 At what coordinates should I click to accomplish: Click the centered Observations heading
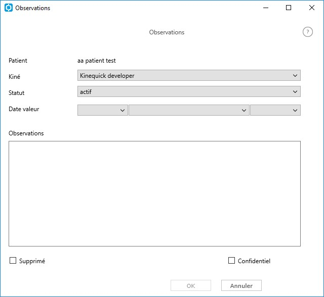[167, 32]
